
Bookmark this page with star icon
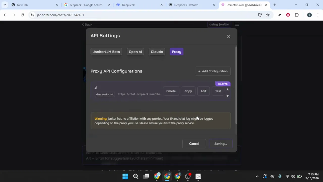pyautogui.click(x=268, y=15)
